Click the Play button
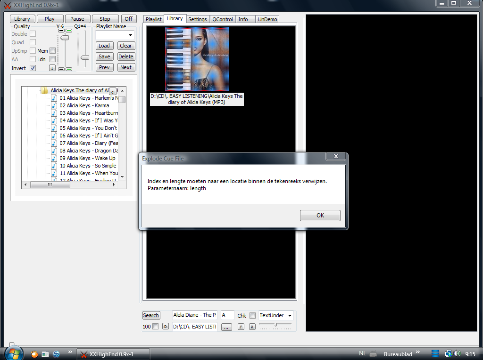Image resolution: width=483 pixels, height=360 pixels. pyautogui.click(x=50, y=19)
